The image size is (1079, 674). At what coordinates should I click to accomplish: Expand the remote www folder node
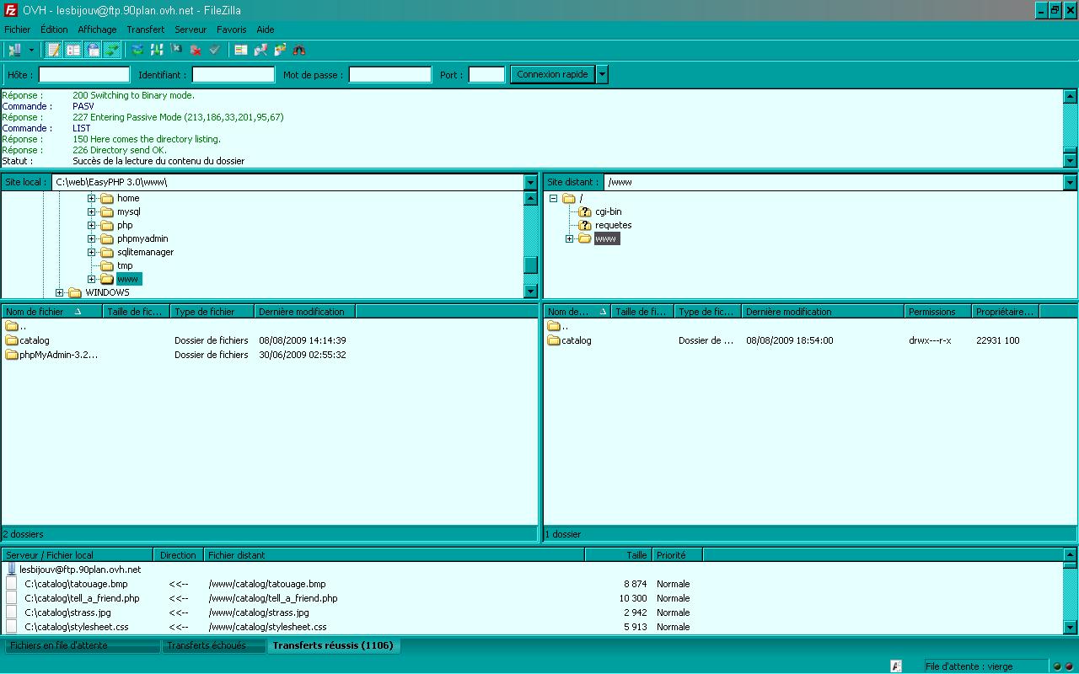569,239
